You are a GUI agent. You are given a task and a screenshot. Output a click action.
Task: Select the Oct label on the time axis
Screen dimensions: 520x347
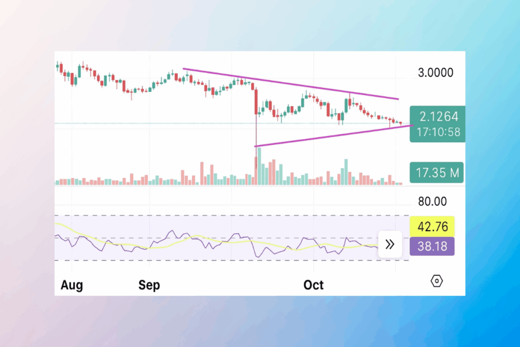coord(313,285)
